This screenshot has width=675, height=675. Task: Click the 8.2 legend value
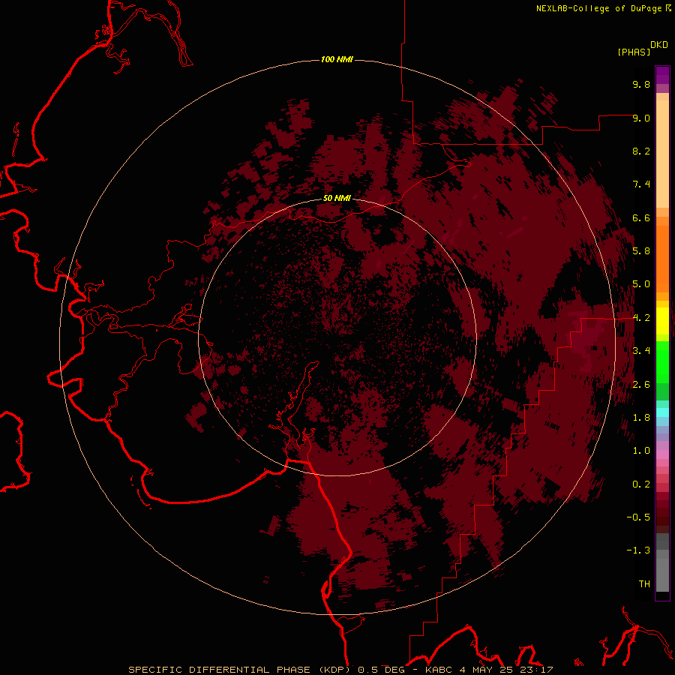(x=641, y=151)
